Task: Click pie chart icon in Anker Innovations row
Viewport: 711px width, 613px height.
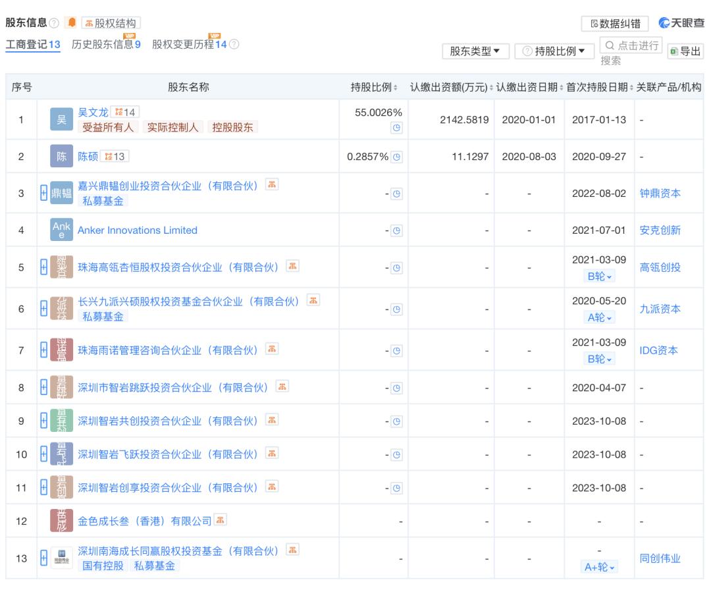Action: pyautogui.click(x=396, y=230)
